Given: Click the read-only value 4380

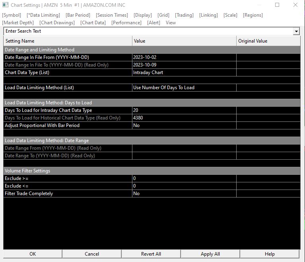Looking at the screenshot, I should (184, 118).
